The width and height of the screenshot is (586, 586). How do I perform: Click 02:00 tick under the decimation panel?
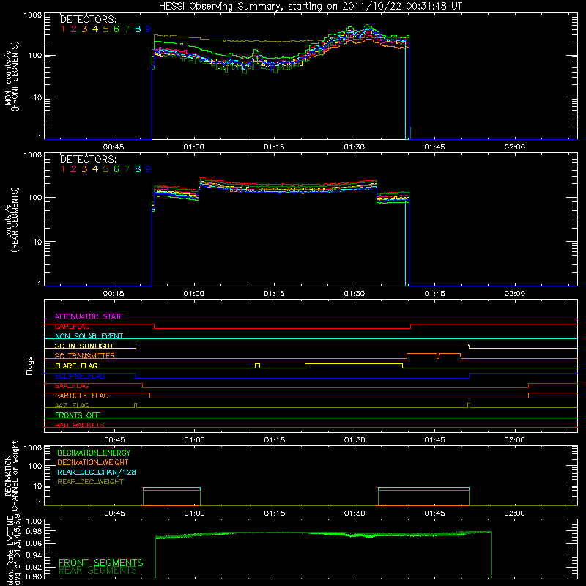coord(515,513)
